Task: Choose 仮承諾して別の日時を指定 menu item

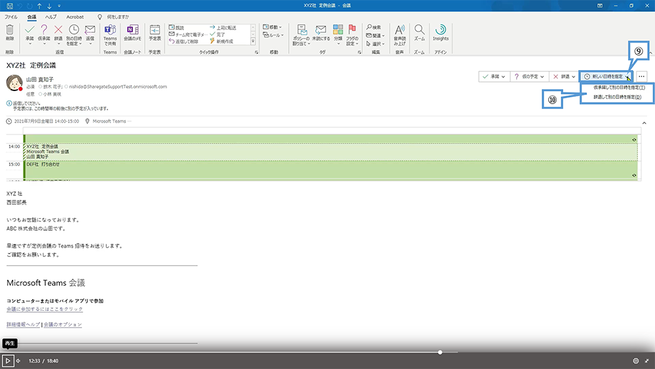Action: pyautogui.click(x=619, y=88)
